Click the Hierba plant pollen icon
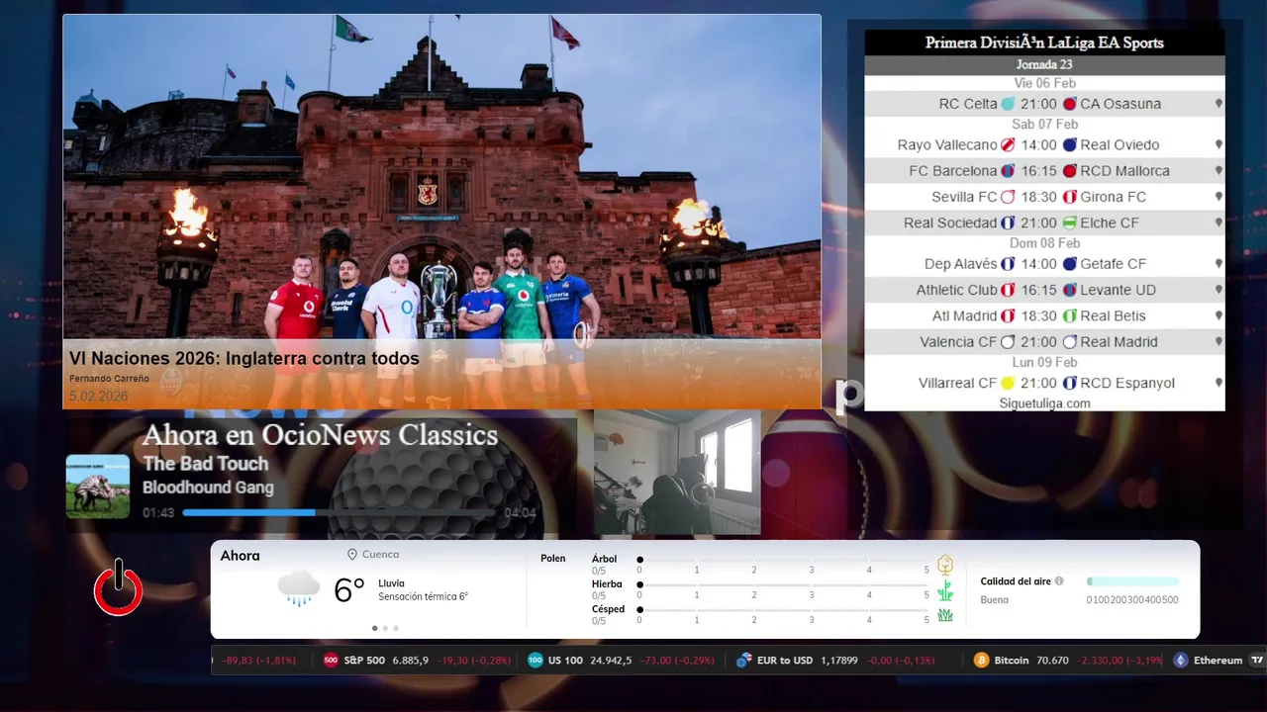This screenshot has height=712, width=1267. point(945,590)
